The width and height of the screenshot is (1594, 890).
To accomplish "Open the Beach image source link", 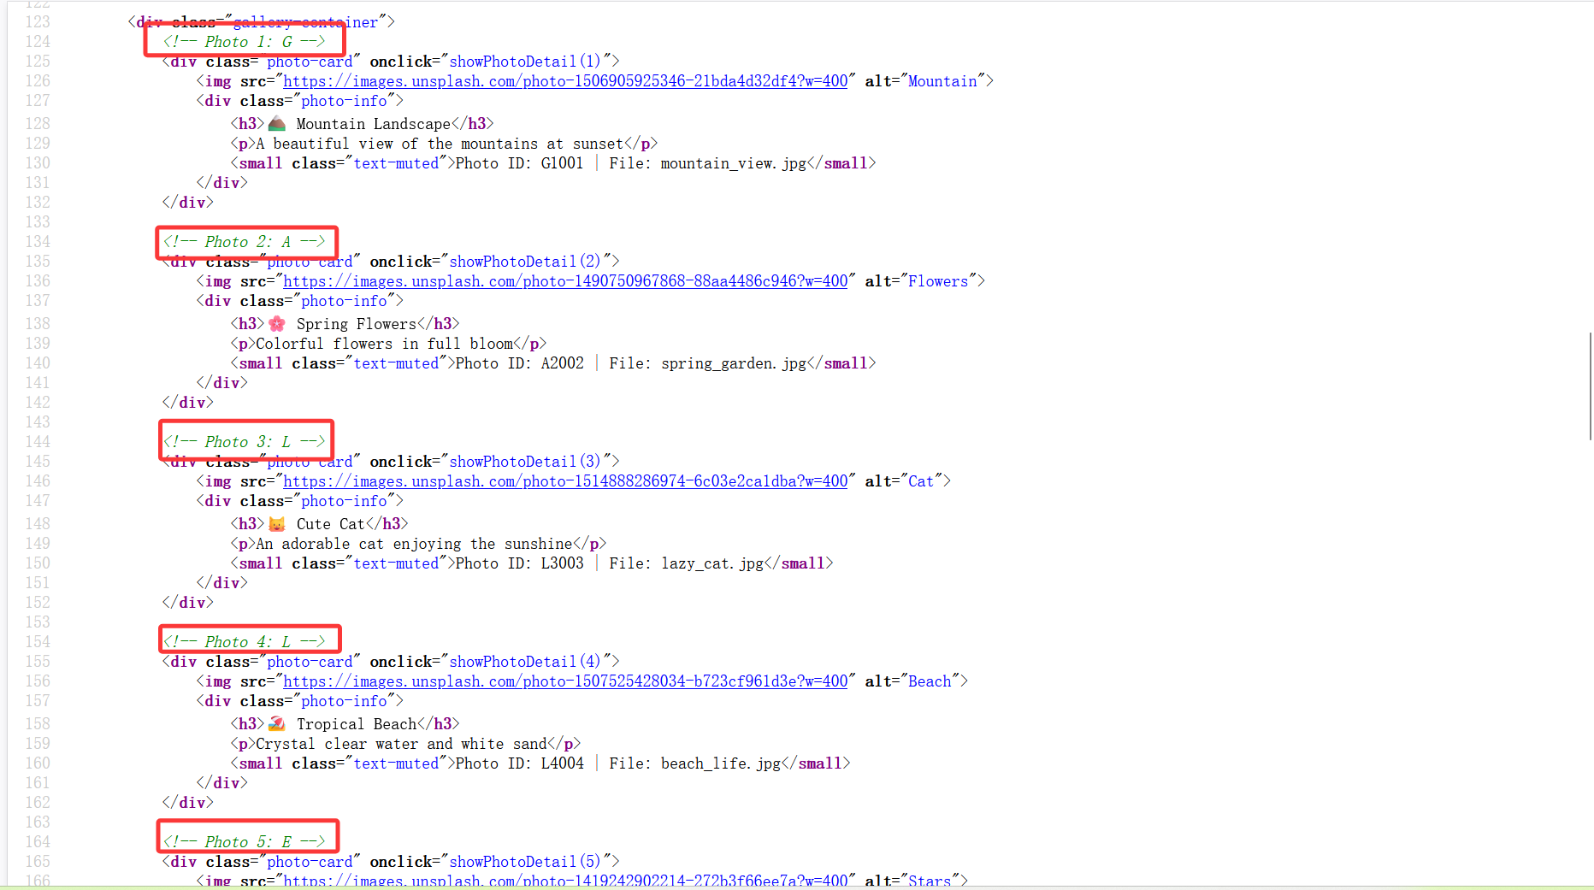I will coord(564,681).
